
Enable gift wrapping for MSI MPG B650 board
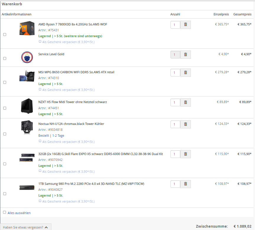(40, 89)
